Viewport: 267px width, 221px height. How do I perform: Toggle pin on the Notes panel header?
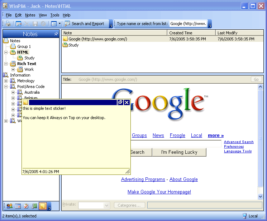(x=56, y=34)
